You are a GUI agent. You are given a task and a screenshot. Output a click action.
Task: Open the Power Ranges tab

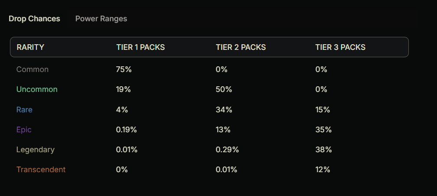click(x=101, y=19)
